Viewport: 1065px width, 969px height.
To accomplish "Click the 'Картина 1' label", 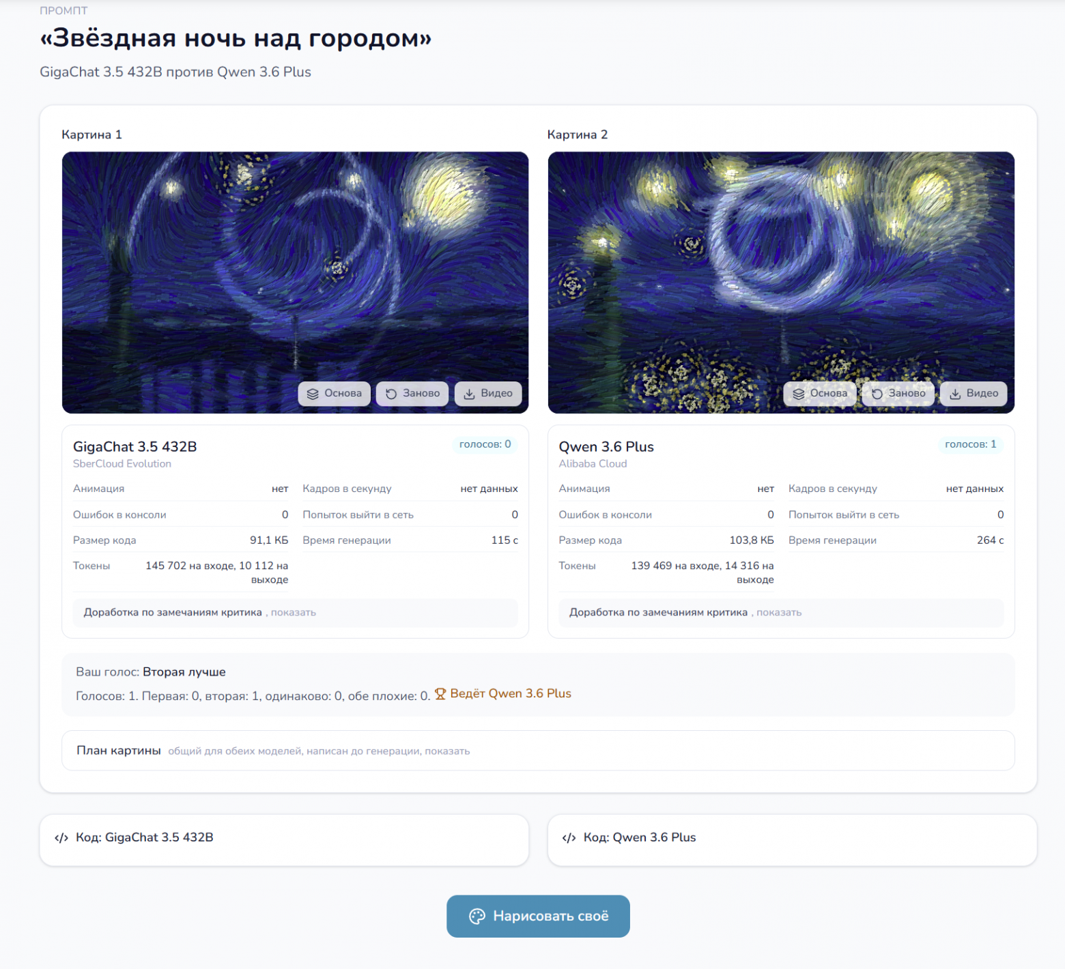I will [91, 135].
